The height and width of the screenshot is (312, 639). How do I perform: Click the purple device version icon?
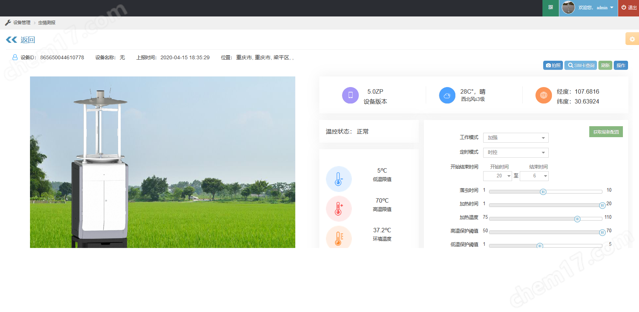point(350,95)
